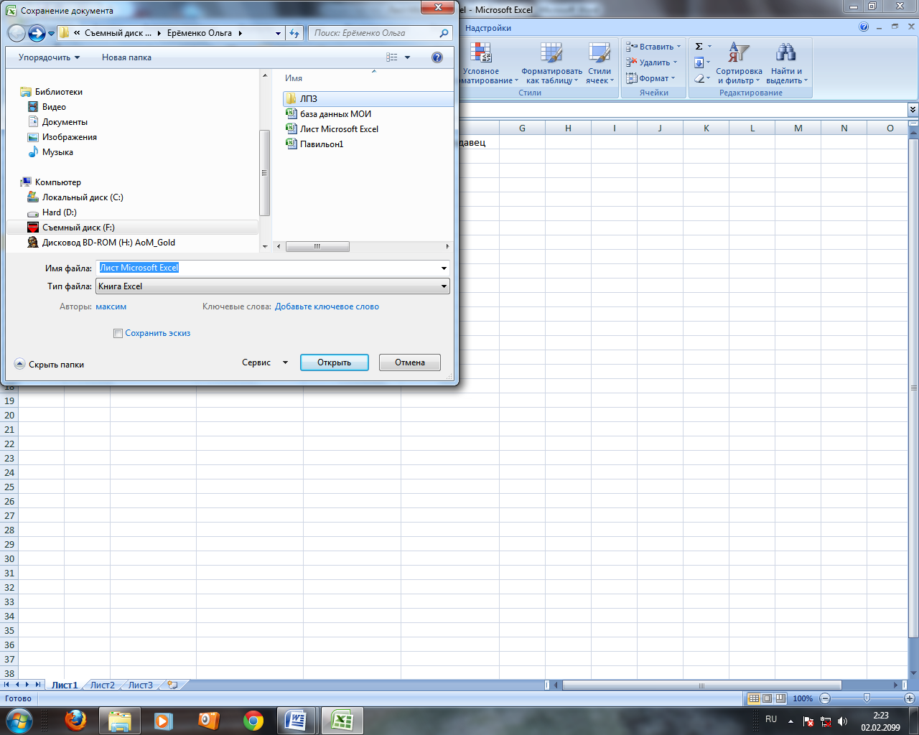
Task: Click the zoom out minus button
Action: click(x=825, y=698)
